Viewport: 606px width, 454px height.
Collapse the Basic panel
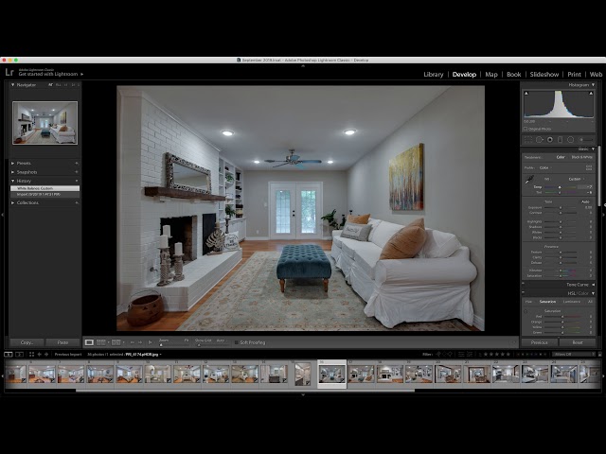pyautogui.click(x=594, y=149)
